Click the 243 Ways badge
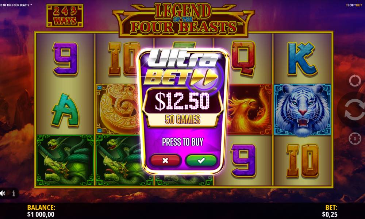Screen dimensions: 365x219 (65, 16)
